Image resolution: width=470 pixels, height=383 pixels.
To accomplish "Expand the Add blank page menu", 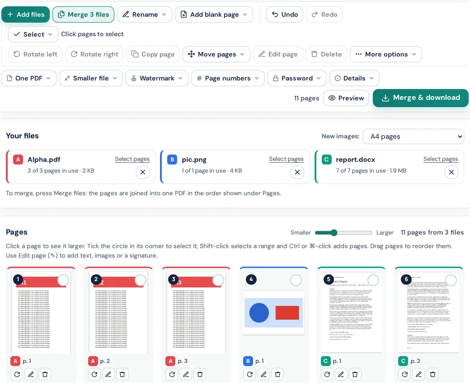I will point(214,14).
